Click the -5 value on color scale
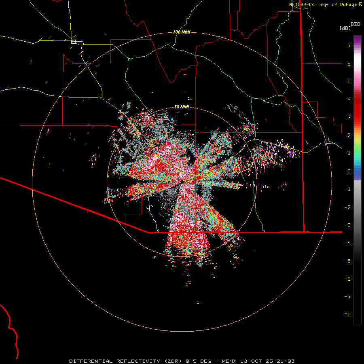 click(347, 261)
